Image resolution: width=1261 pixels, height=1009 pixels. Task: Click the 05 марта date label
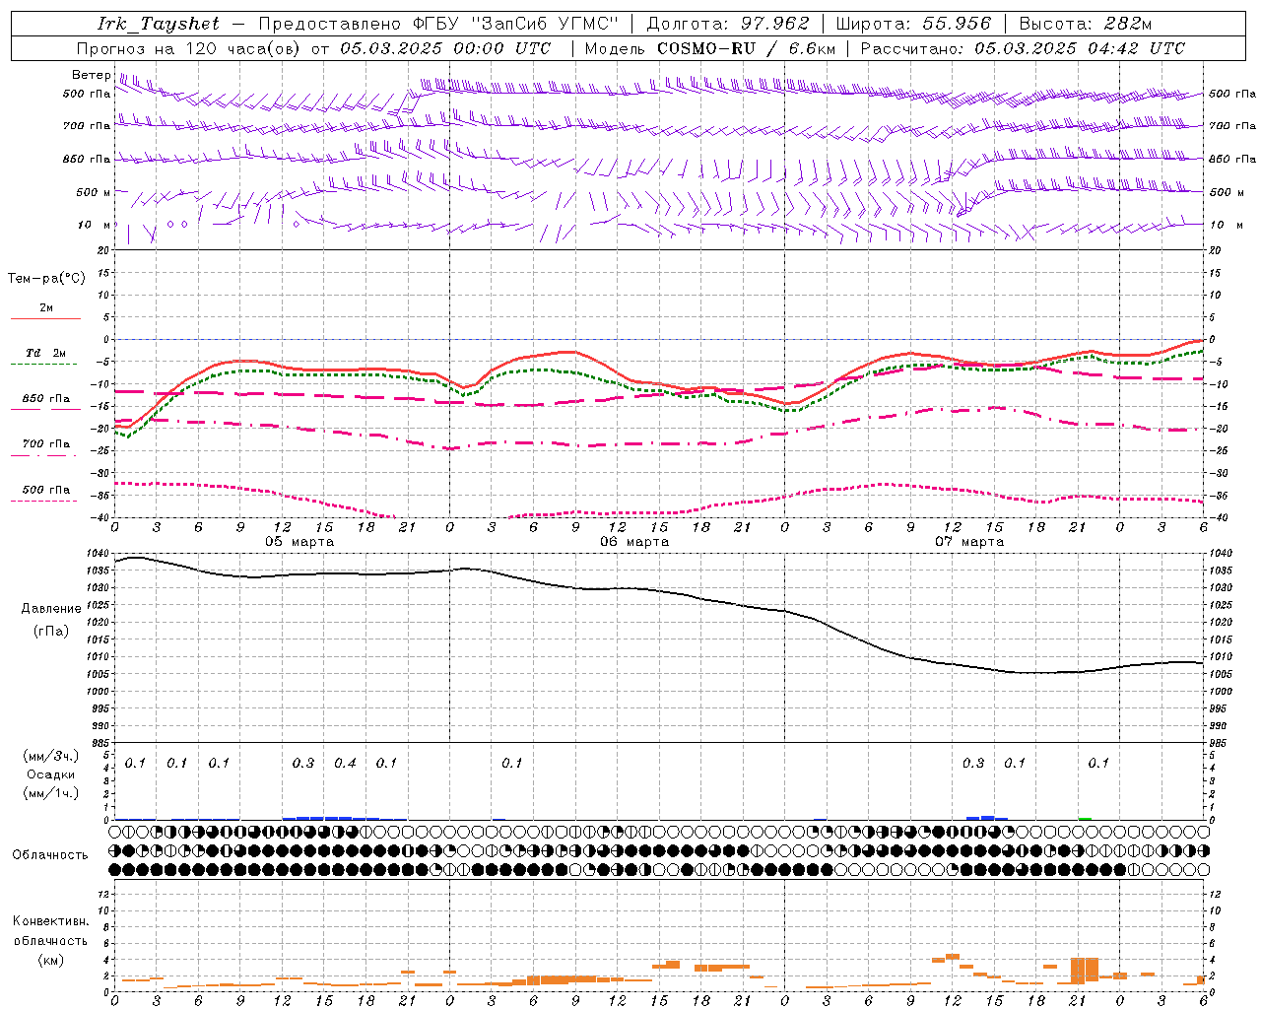tap(299, 542)
